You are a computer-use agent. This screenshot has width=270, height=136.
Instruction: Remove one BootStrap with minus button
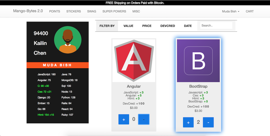208,123
